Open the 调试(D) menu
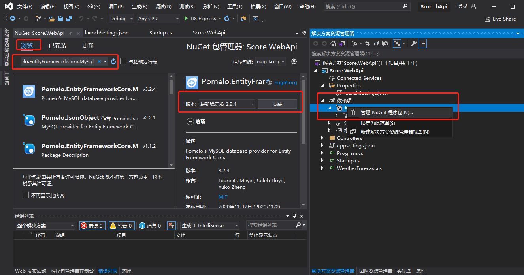Image resolution: width=524 pixels, height=275 pixels. (x=163, y=7)
